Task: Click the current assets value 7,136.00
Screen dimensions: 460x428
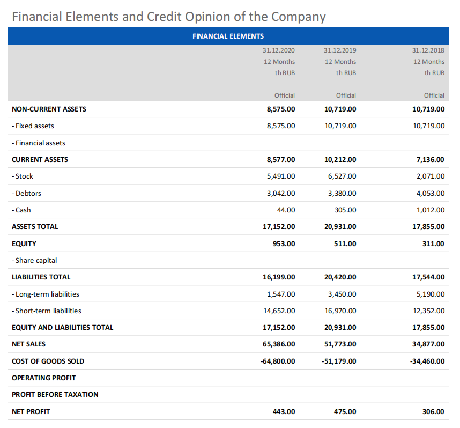Action: coord(431,160)
